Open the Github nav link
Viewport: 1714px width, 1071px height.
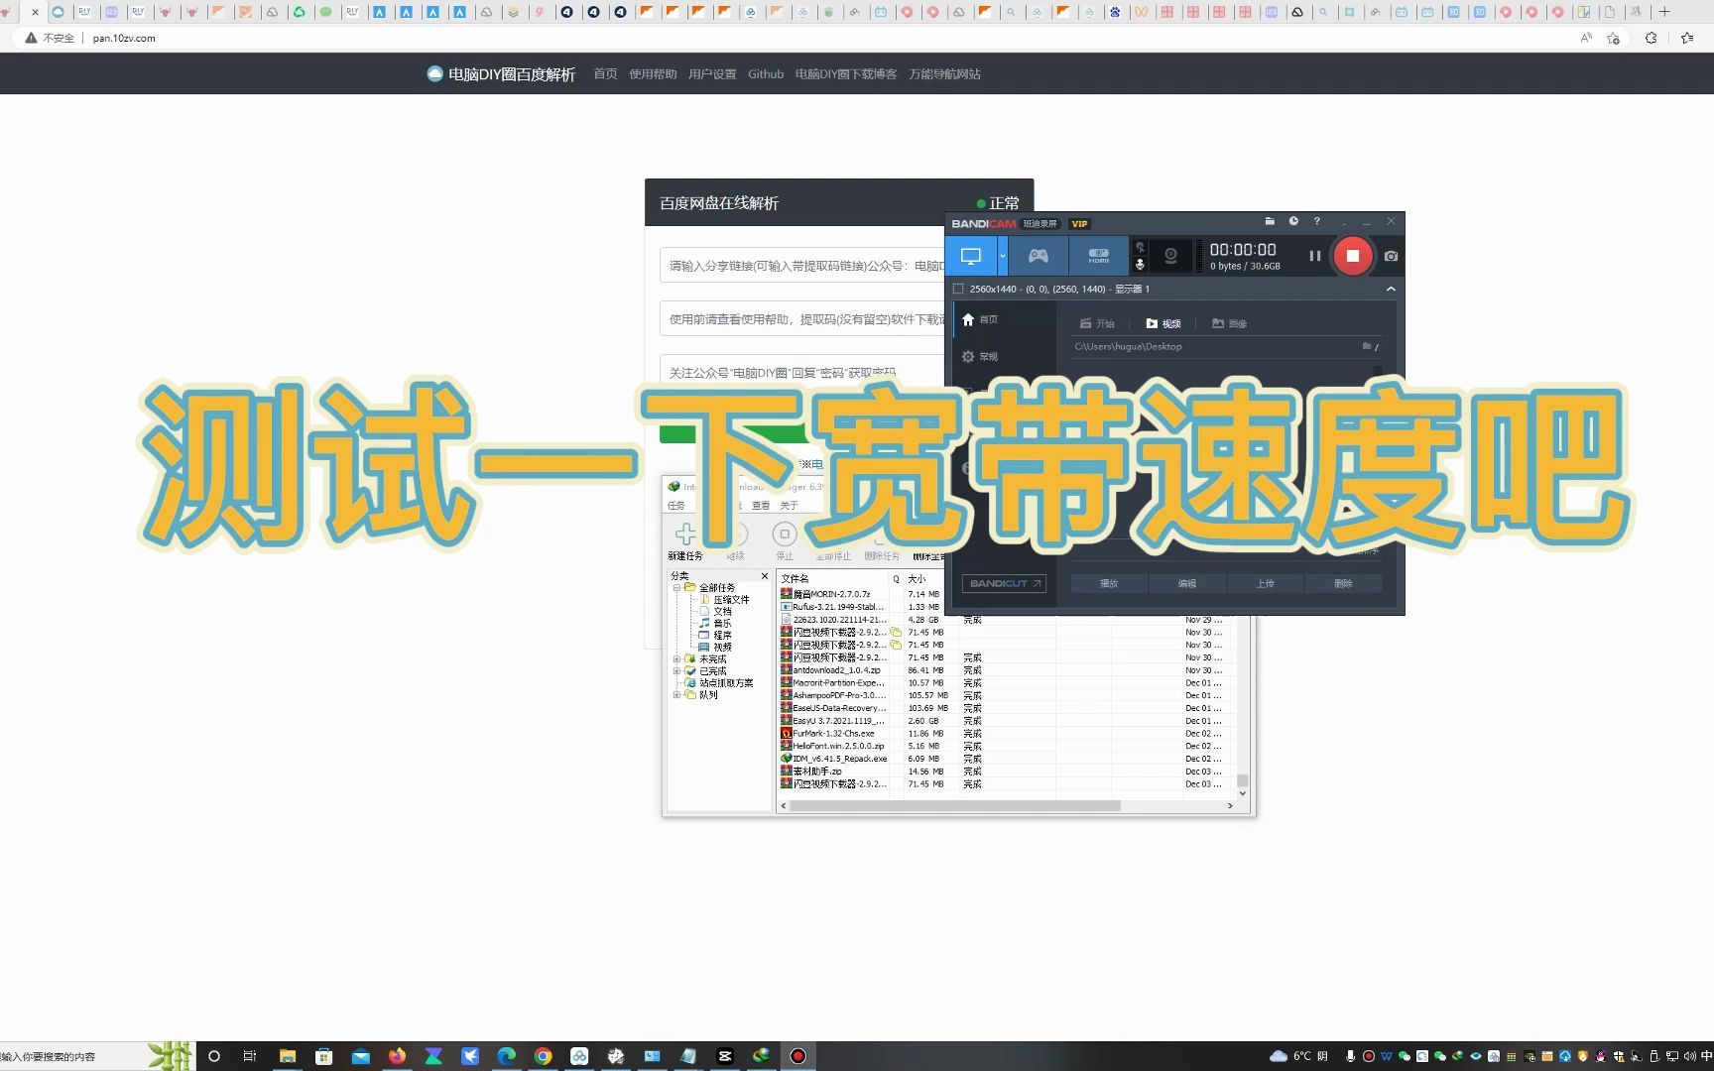[766, 74]
